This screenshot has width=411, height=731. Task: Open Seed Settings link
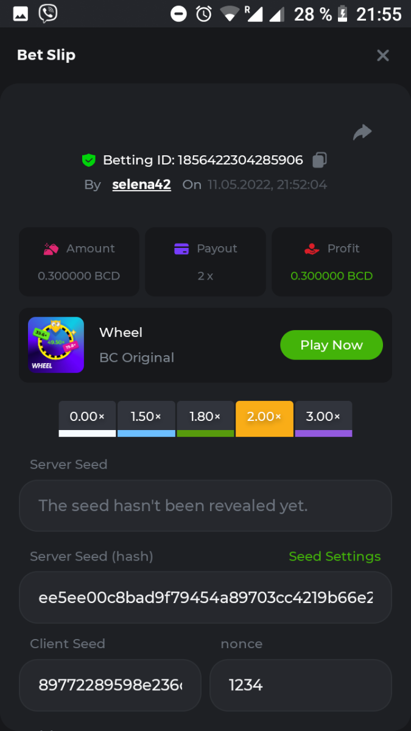pos(334,556)
